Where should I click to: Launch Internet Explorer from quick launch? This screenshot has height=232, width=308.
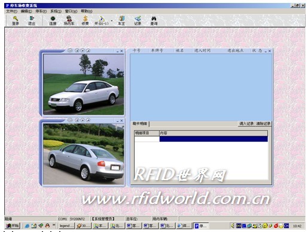point(27,226)
